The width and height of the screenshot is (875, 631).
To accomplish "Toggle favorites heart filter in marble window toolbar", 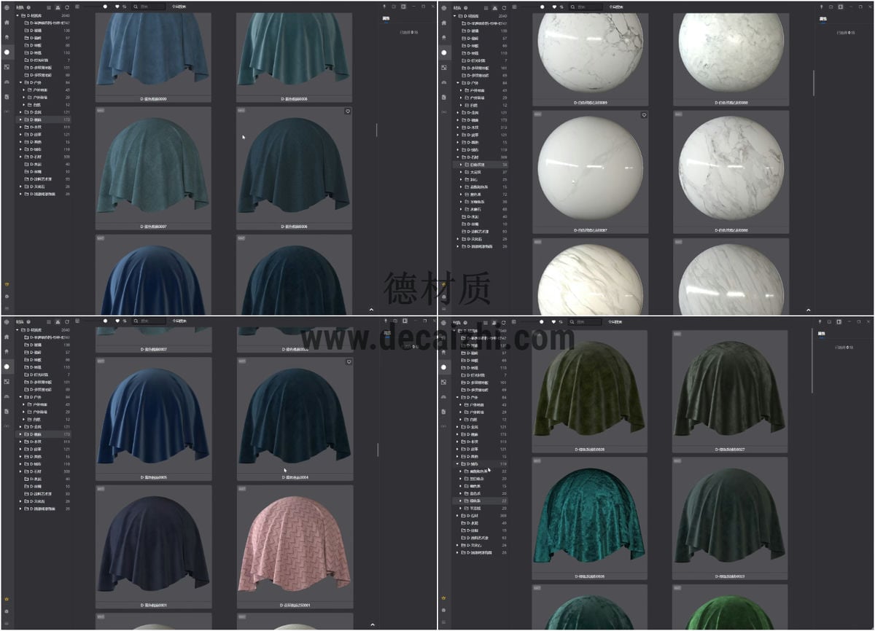I will [554, 7].
